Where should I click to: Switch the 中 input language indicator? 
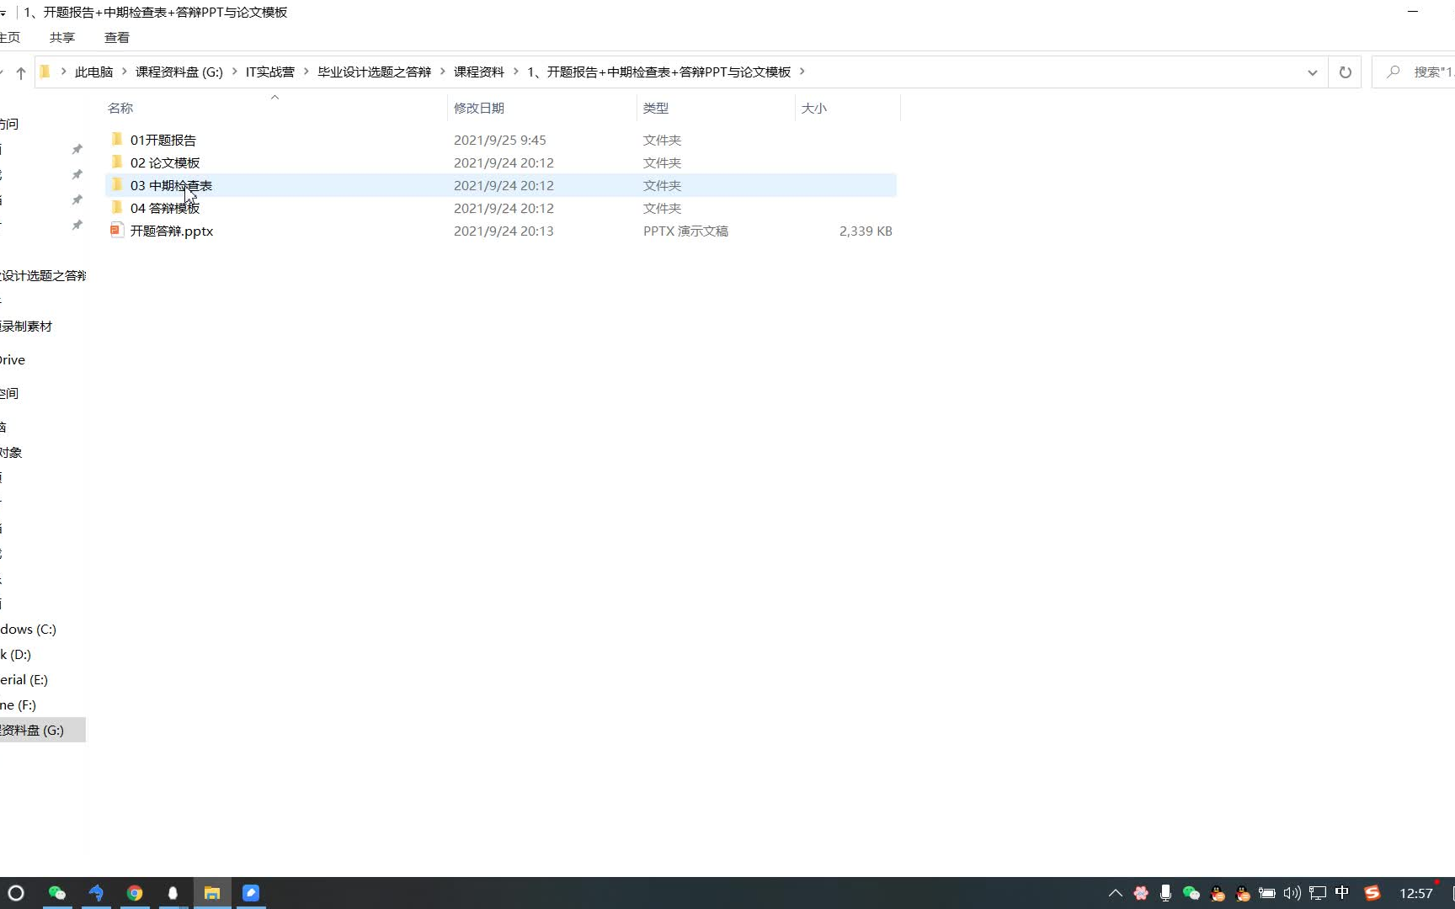1342,893
